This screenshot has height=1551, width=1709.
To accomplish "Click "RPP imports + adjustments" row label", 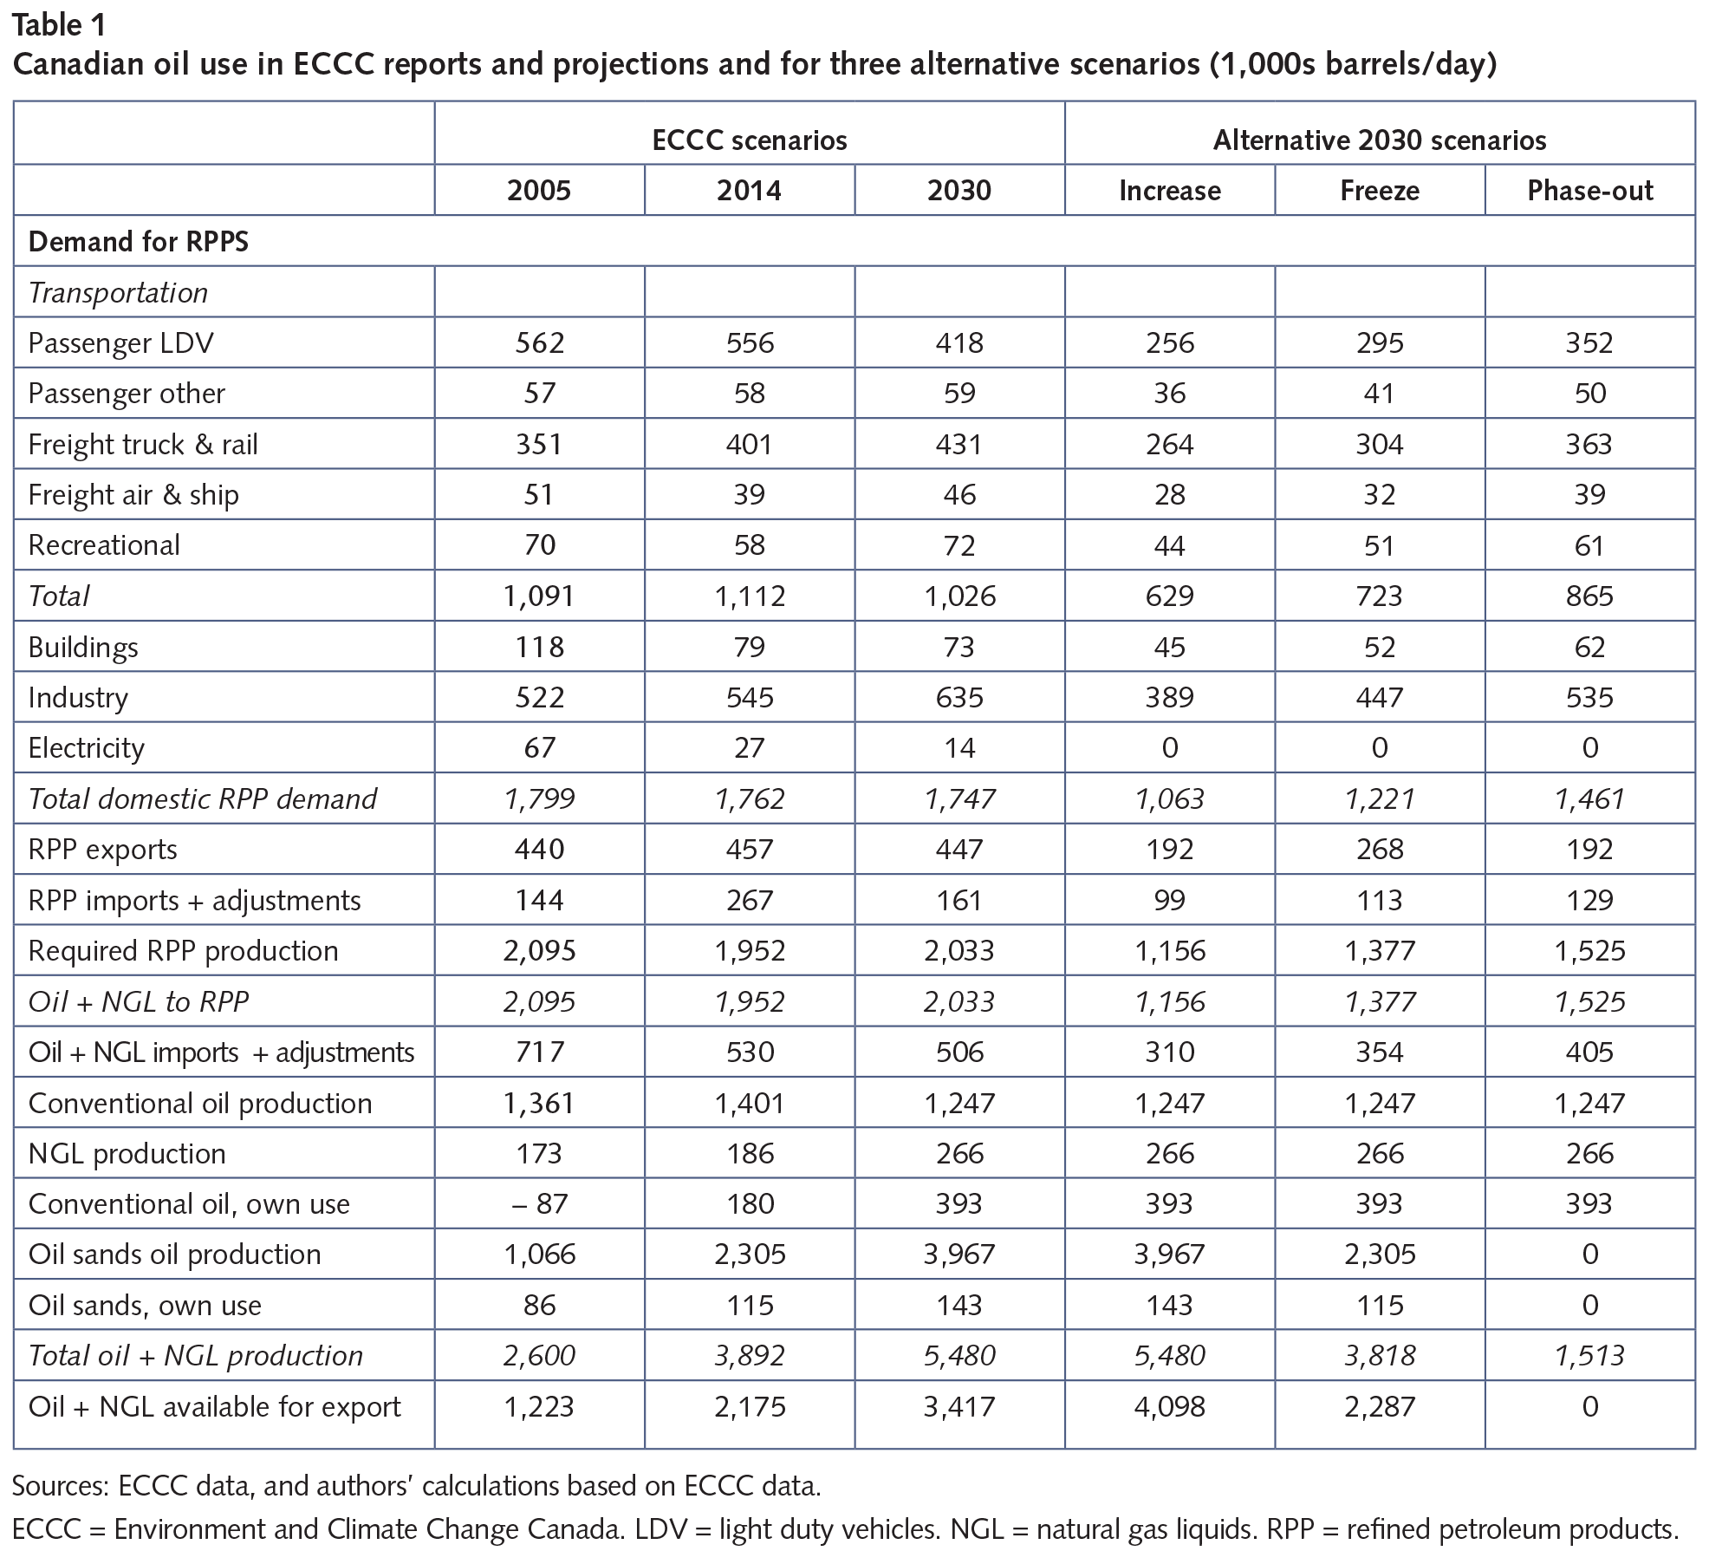I will (194, 900).
